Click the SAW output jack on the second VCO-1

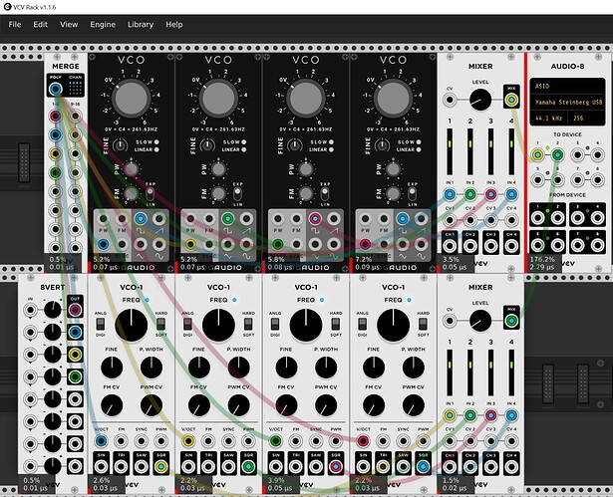coord(228,467)
